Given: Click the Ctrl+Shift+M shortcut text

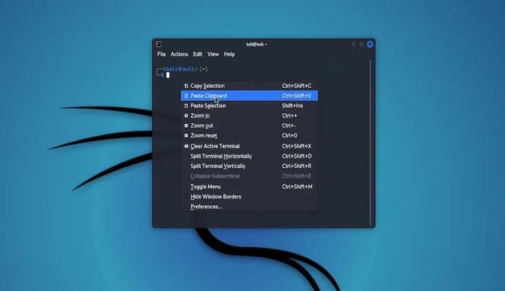Looking at the screenshot, I should point(297,187).
